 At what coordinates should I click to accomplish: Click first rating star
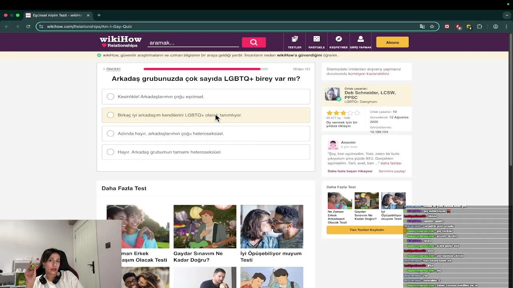click(329, 113)
